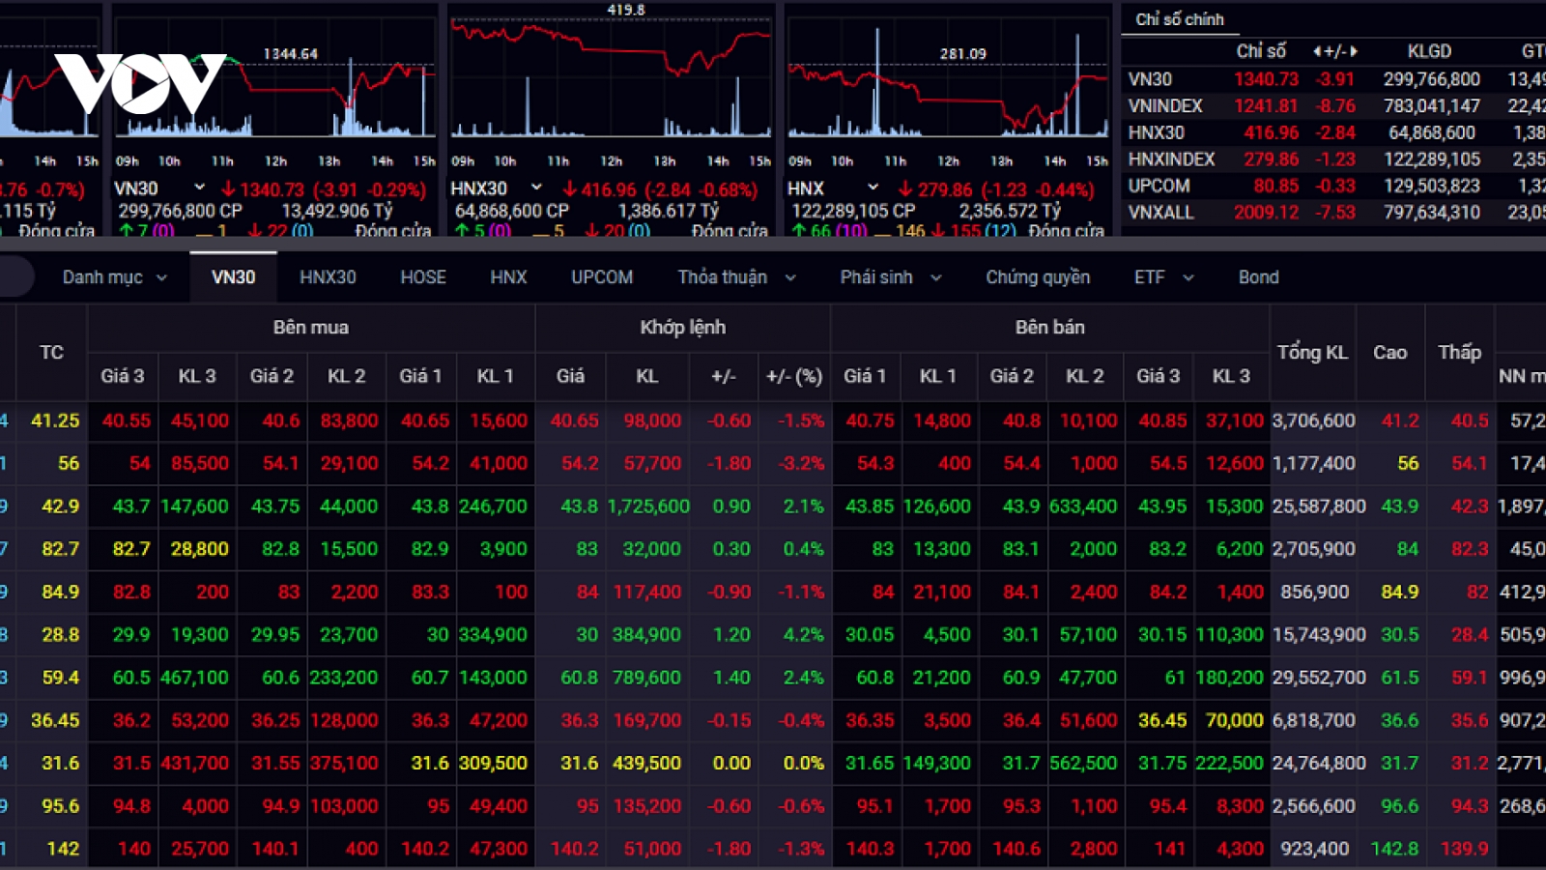
Task: Click the right arrow beside +/- header
Action: point(1354,51)
